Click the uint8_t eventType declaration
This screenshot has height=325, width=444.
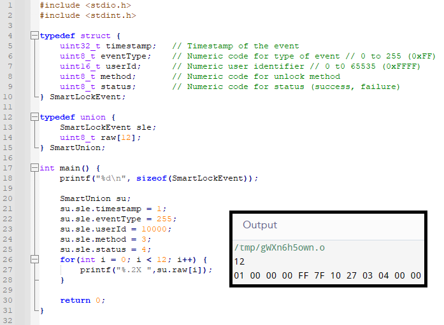coord(105,56)
